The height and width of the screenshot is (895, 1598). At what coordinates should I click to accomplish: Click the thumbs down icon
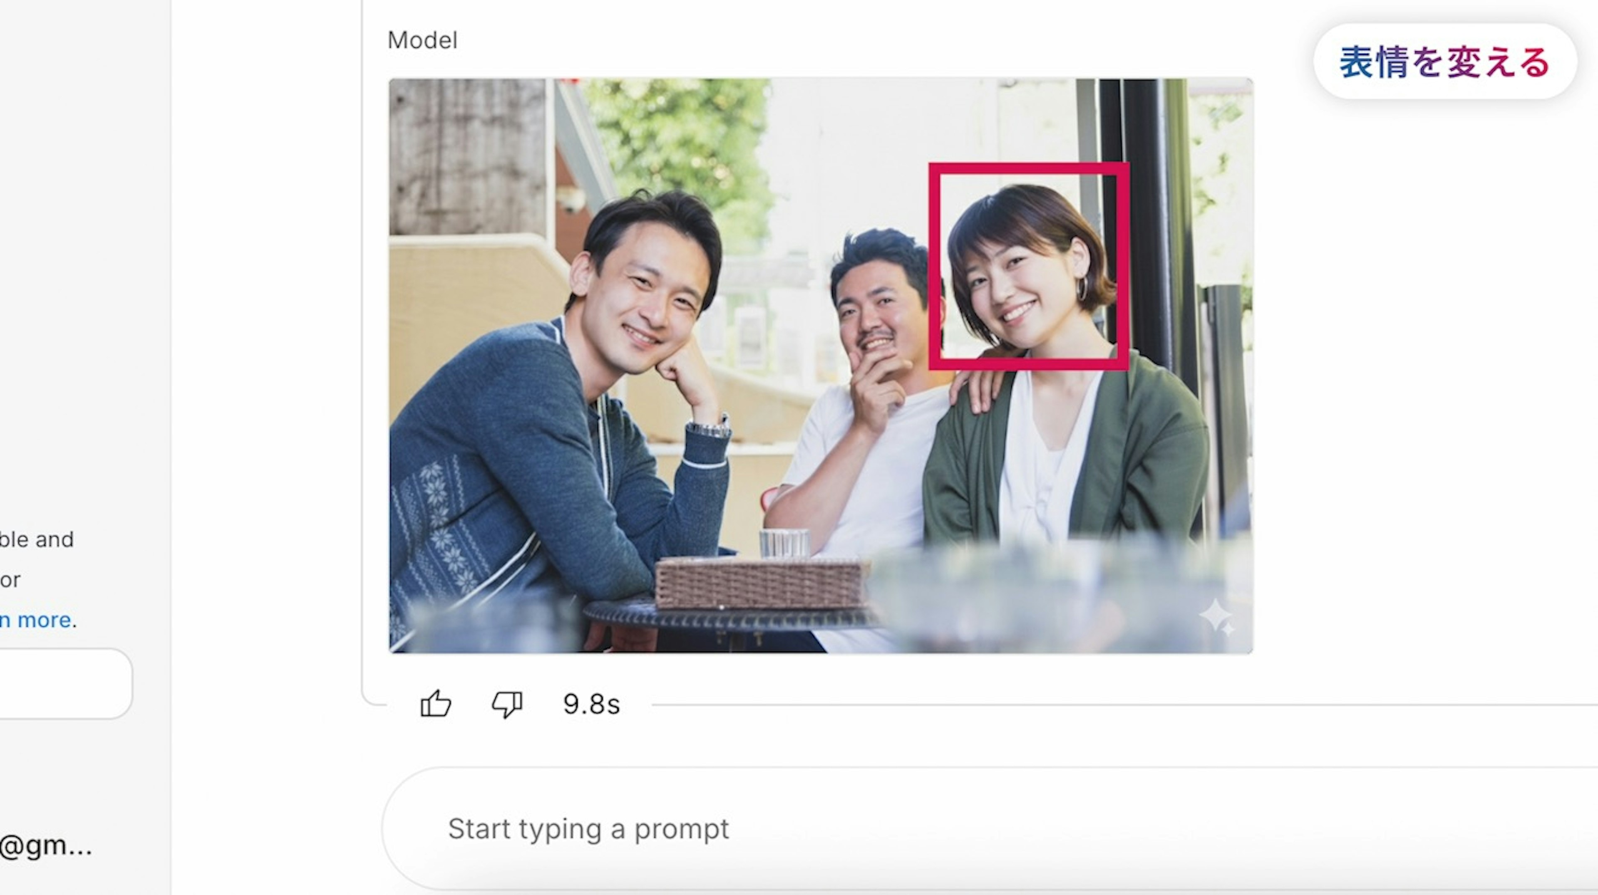(x=507, y=704)
